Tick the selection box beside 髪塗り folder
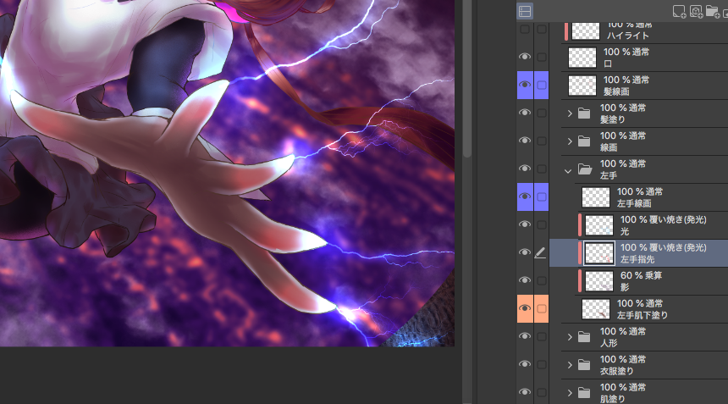 pyautogui.click(x=542, y=113)
